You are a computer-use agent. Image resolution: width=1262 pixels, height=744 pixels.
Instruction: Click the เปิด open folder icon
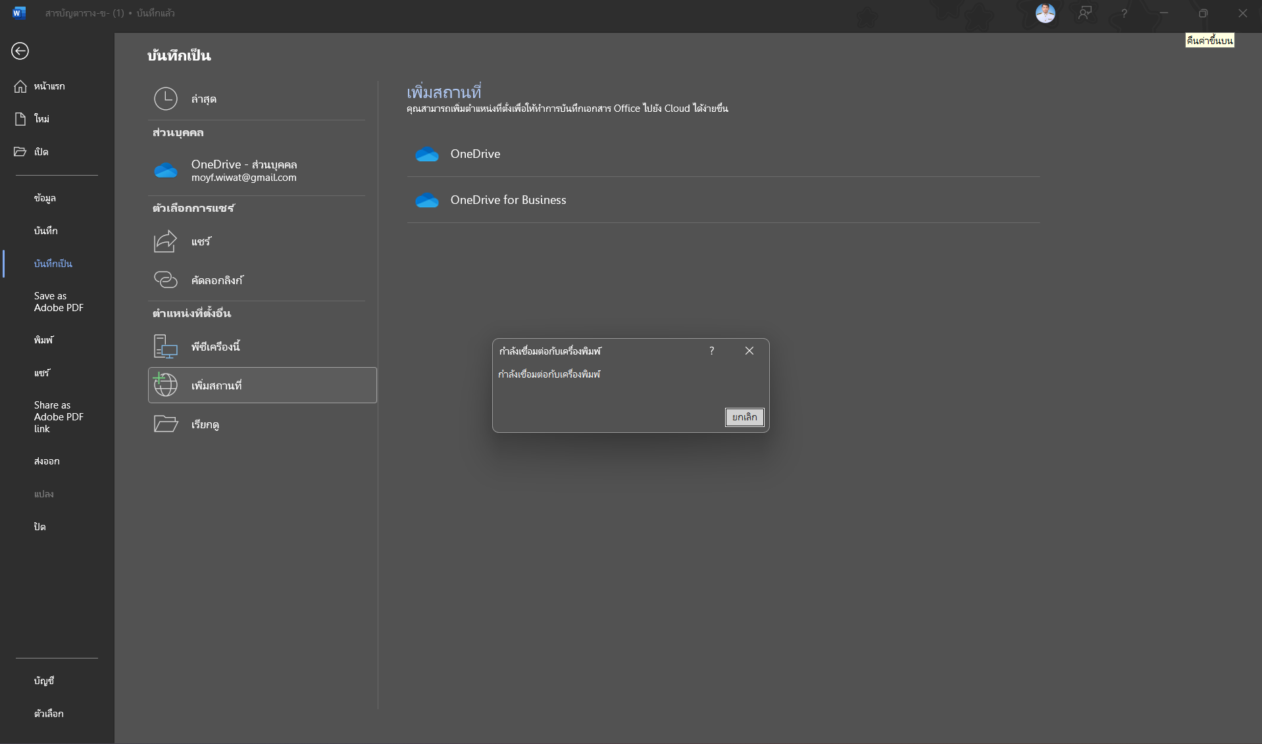point(20,151)
